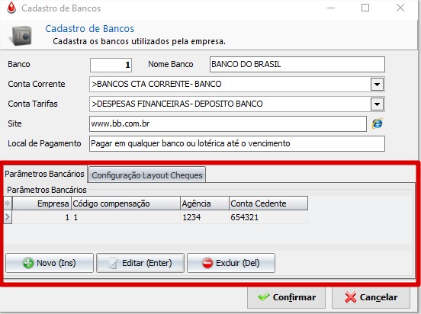The height and width of the screenshot is (314, 421).
Task: Click the grid corner asterisk cell
Action: pos(8,203)
